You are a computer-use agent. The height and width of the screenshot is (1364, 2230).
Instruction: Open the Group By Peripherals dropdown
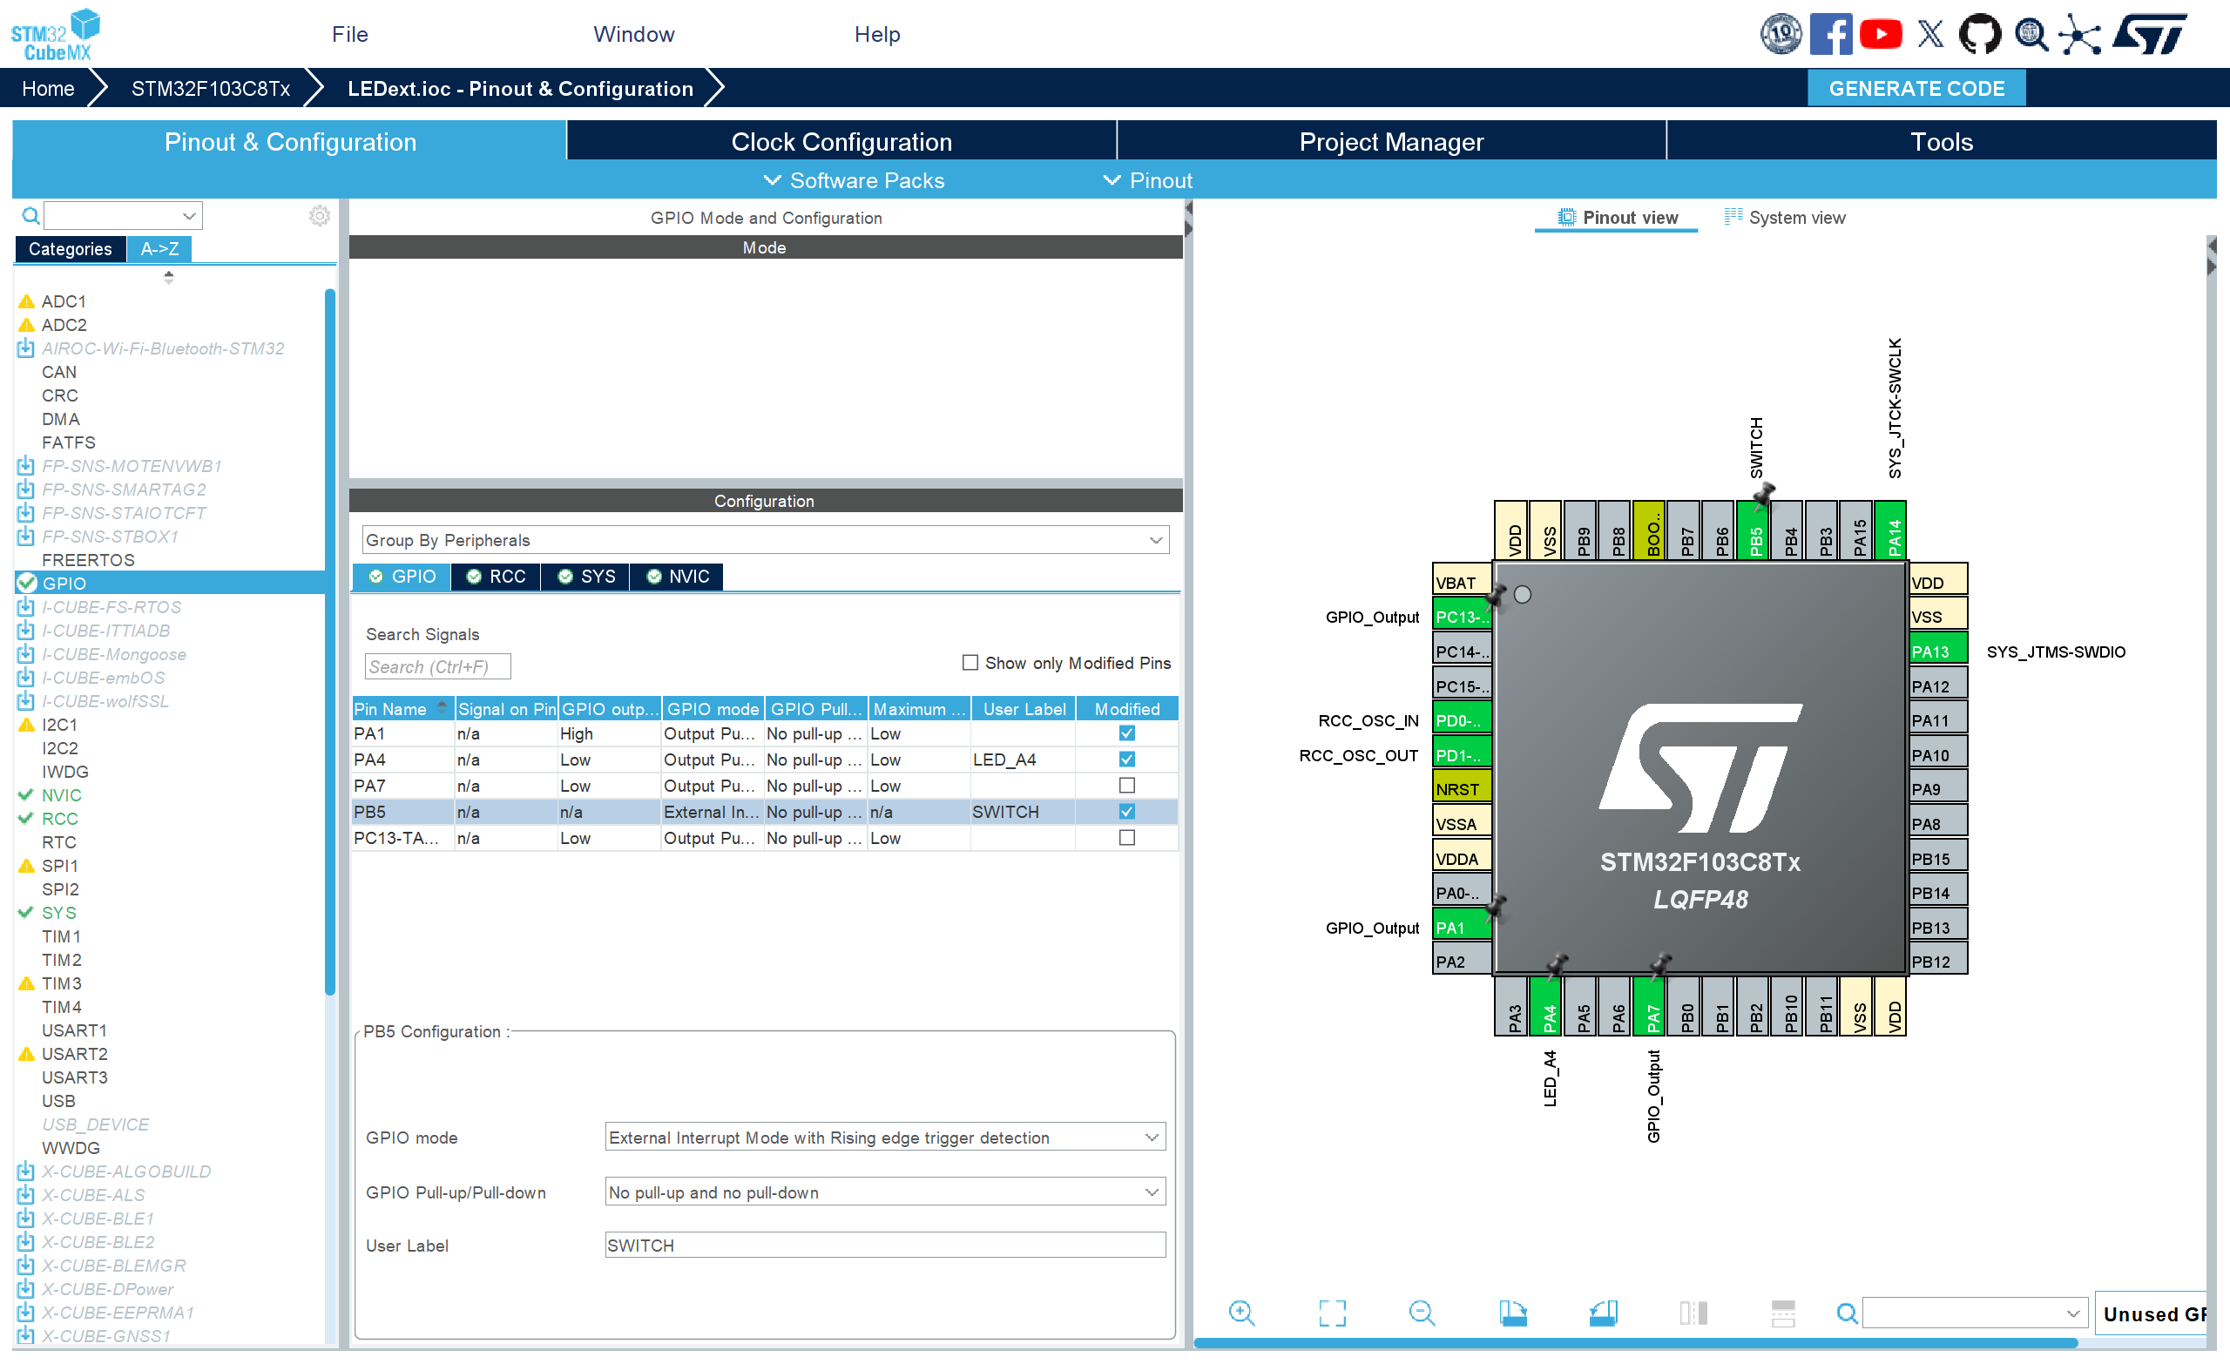click(766, 540)
